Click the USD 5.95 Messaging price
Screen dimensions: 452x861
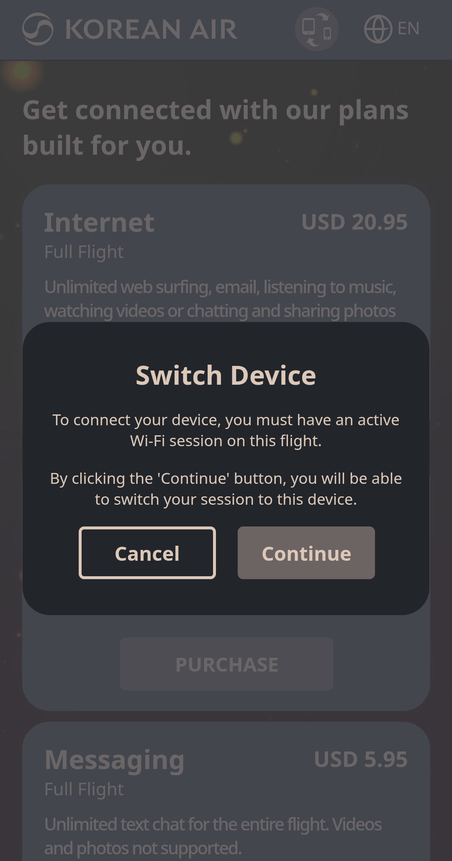[361, 759]
